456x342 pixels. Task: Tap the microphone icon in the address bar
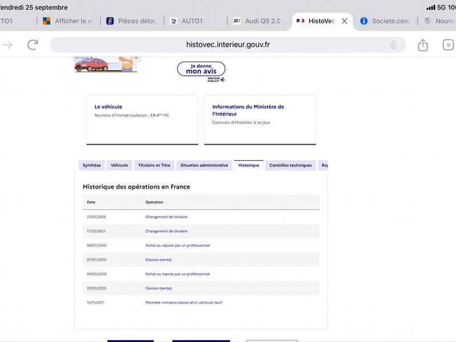pyautogui.click(x=393, y=45)
